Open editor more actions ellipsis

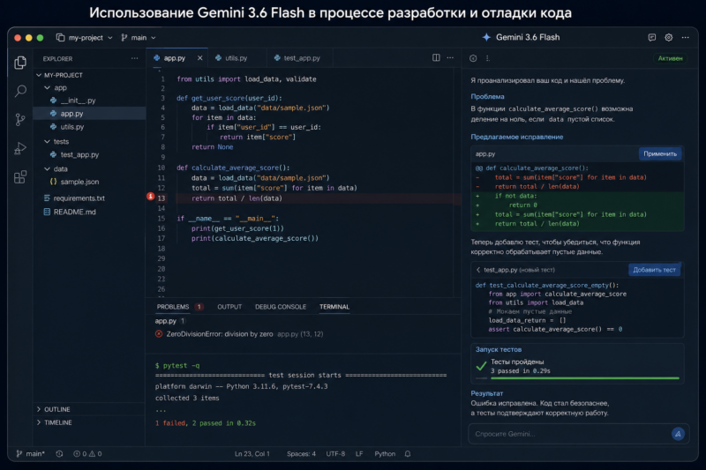pos(450,57)
